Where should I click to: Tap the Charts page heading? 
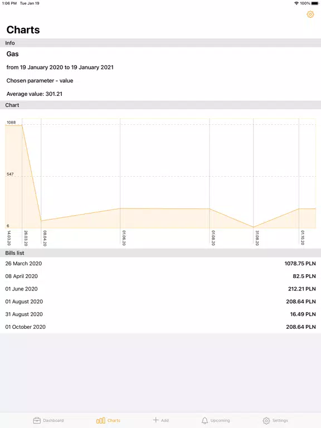coord(23,30)
